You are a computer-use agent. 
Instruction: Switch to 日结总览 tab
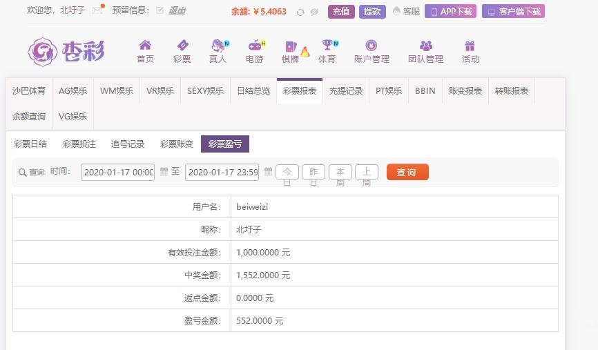(253, 90)
